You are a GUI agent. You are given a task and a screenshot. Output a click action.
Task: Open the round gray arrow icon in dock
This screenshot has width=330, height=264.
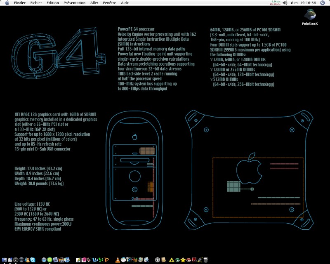point(158,260)
